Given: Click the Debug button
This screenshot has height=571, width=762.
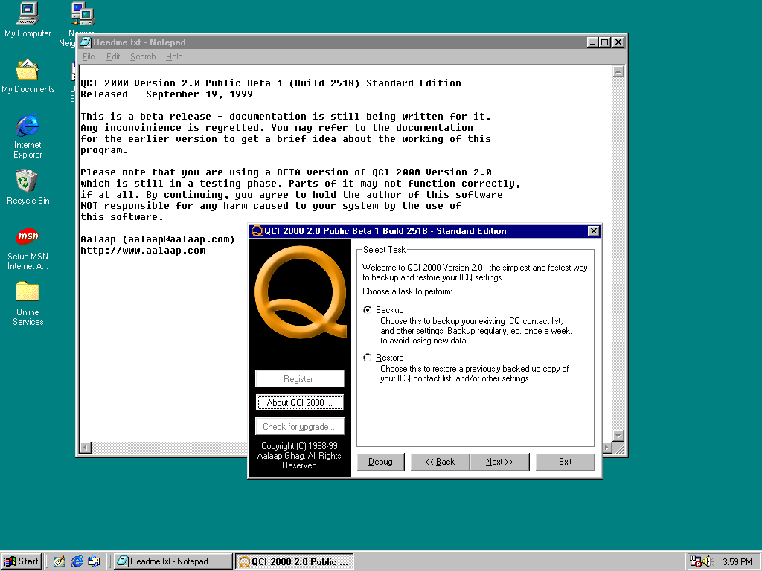Looking at the screenshot, I should [x=380, y=462].
